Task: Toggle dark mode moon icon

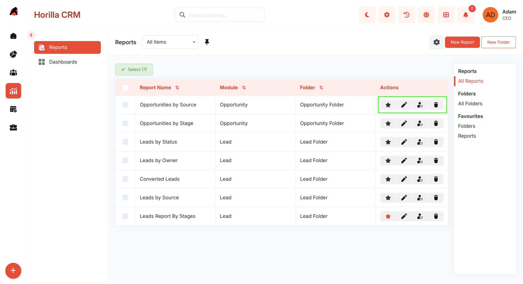Action: (x=367, y=15)
